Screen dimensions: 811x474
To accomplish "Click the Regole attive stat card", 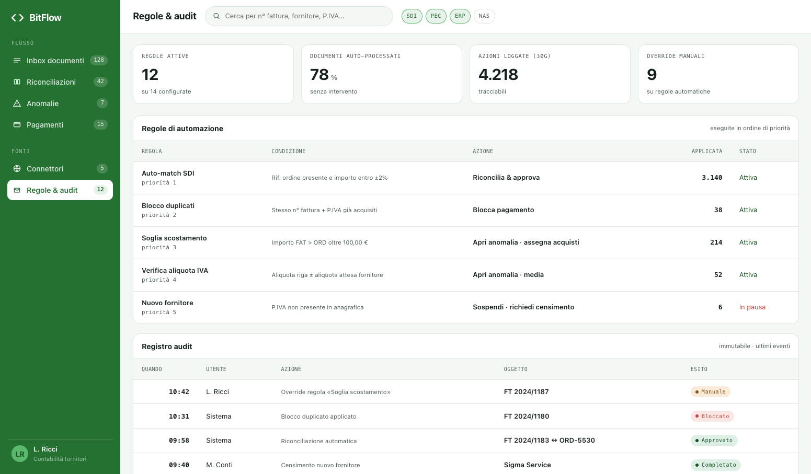I will pyautogui.click(x=213, y=74).
